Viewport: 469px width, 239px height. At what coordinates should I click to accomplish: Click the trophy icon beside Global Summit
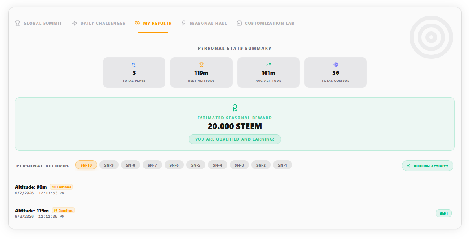[18, 23]
